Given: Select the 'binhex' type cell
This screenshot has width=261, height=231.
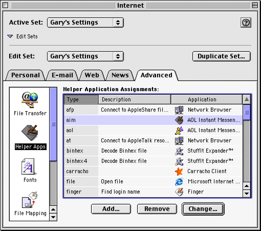Looking at the screenshot, I should click(x=81, y=151).
